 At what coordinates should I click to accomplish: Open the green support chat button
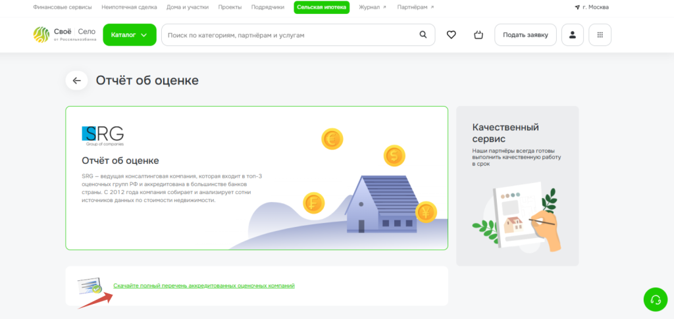655,300
